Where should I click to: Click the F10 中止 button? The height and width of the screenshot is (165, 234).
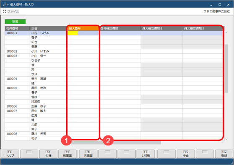pos(186,154)
